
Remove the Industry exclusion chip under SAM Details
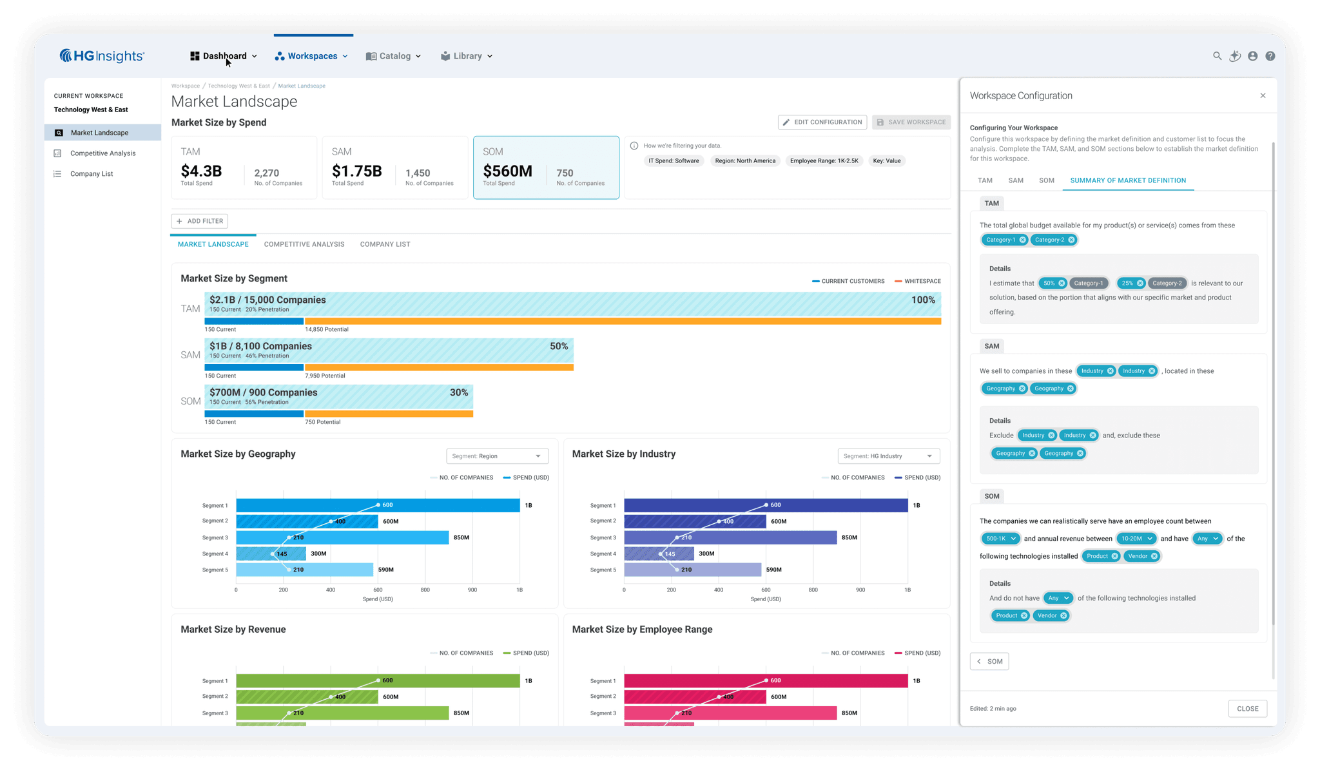pyautogui.click(x=1052, y=435)
